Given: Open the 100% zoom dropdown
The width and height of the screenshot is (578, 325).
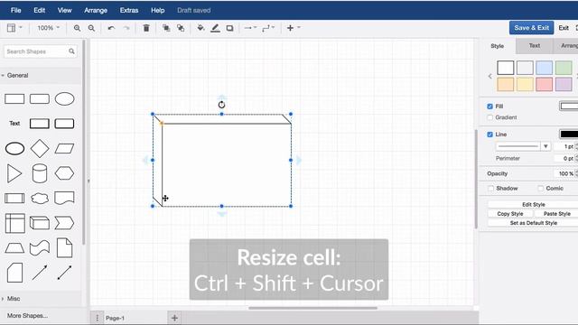Looking at the screenshot, I should click(48, 28).
